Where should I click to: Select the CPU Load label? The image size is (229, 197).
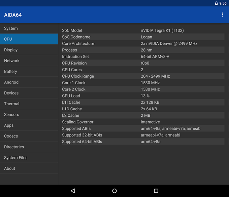point(71,96)
